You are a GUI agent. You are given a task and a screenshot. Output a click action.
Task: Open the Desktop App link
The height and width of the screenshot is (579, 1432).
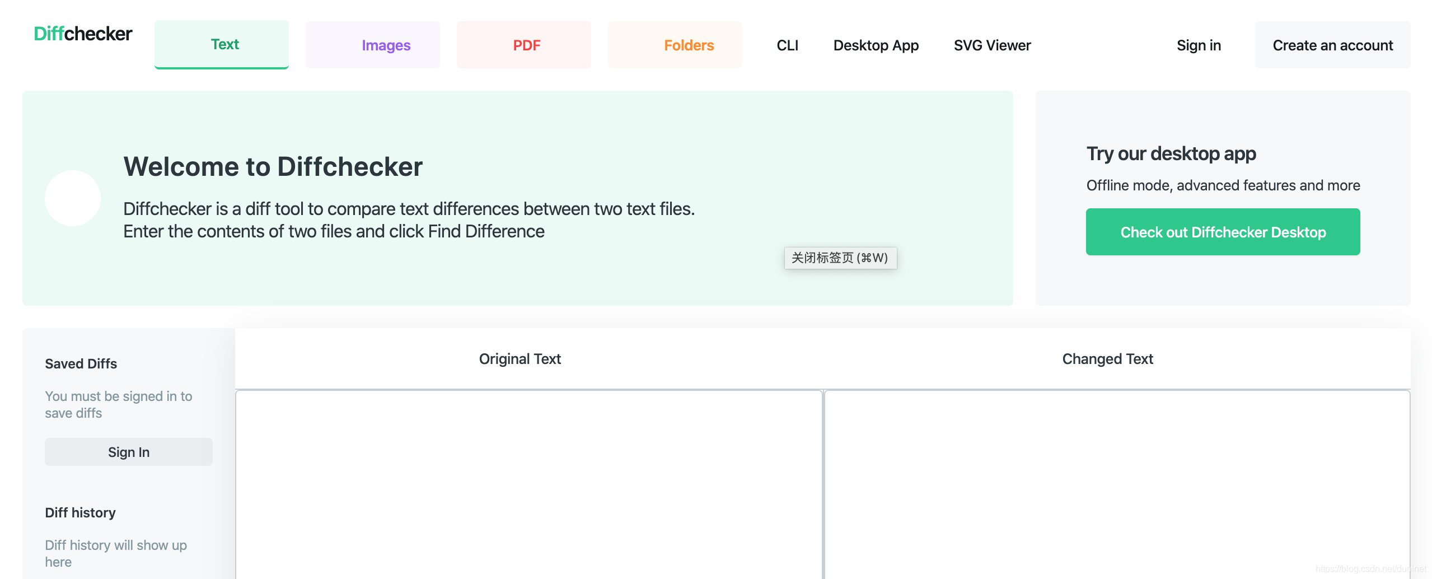[x=876, y=45]
